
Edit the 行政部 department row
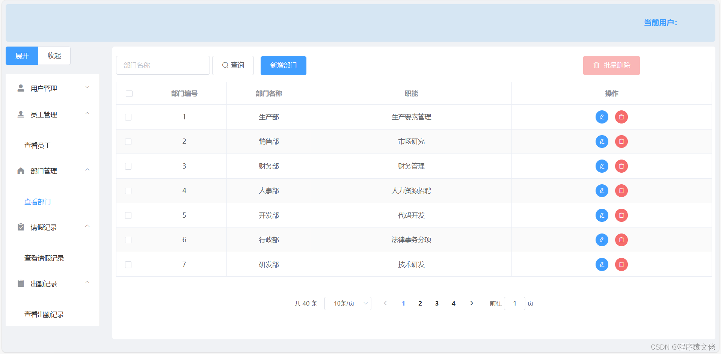pos(602,240)
